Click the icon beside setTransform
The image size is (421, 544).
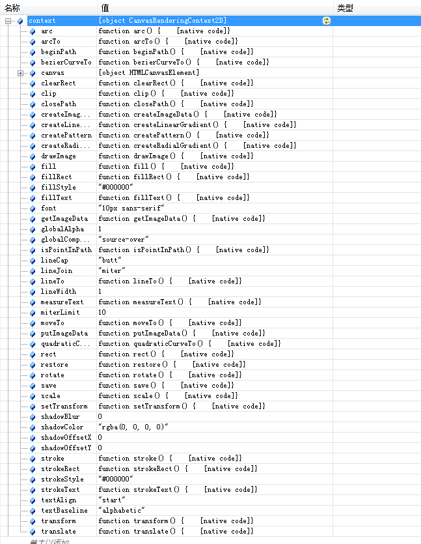click(33, 407)
